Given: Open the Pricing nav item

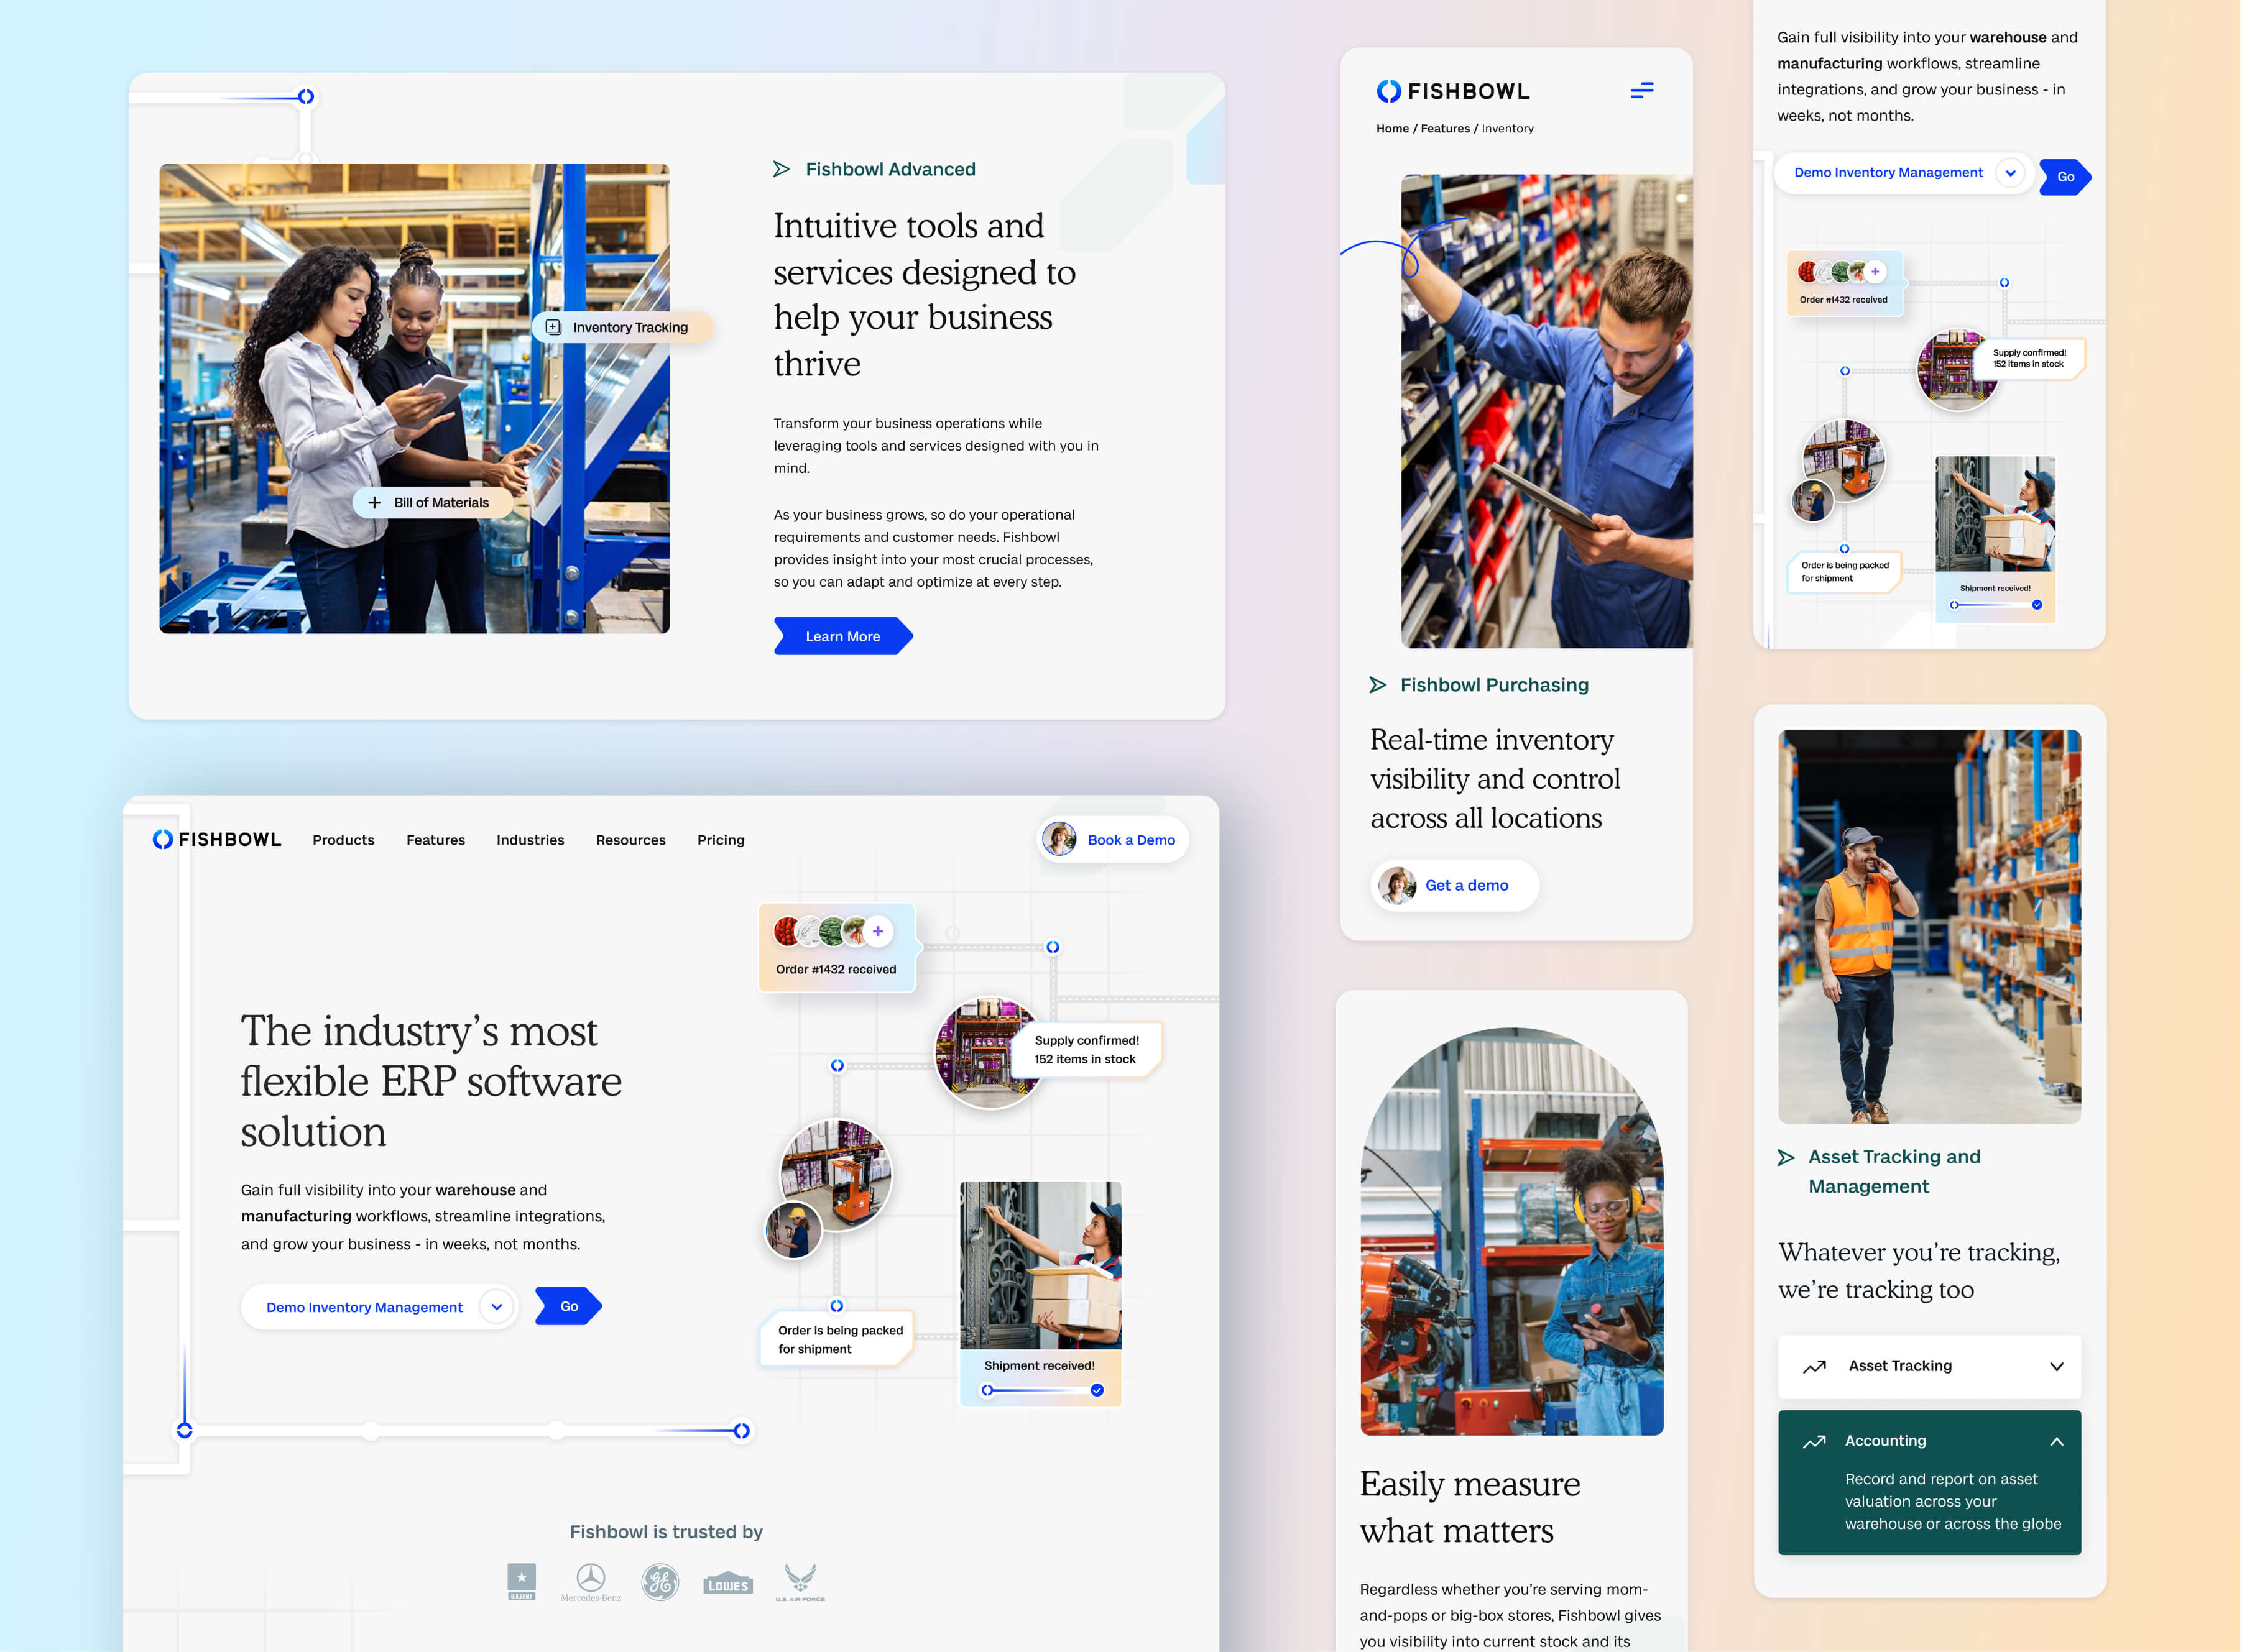Looking at the screenshot, I should click(721, 840).
